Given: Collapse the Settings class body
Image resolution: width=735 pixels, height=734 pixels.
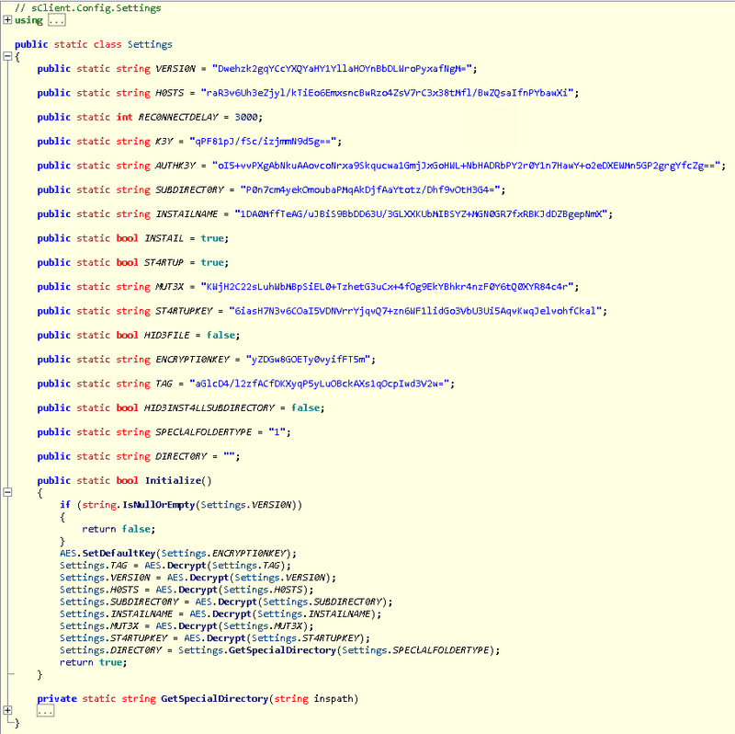Looking at the screenshot, I should click(x=8, y=56).
